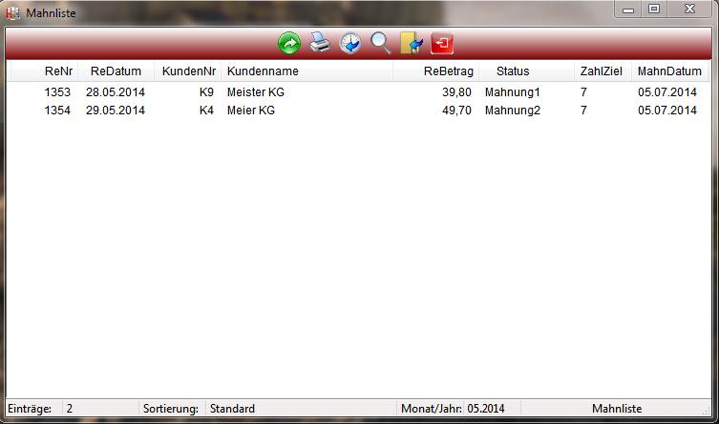This screenshot has width=719, height=424.
Task: Click the Einträge count 2 in status bar
Action: tap(70, 409)
